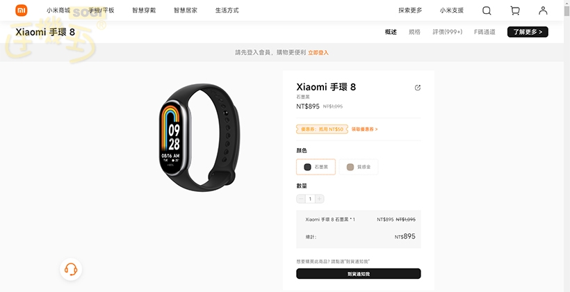570x292 pixels.
Task: Click the Xiaomi Mi logo icon
Action: tap(22, 10)
